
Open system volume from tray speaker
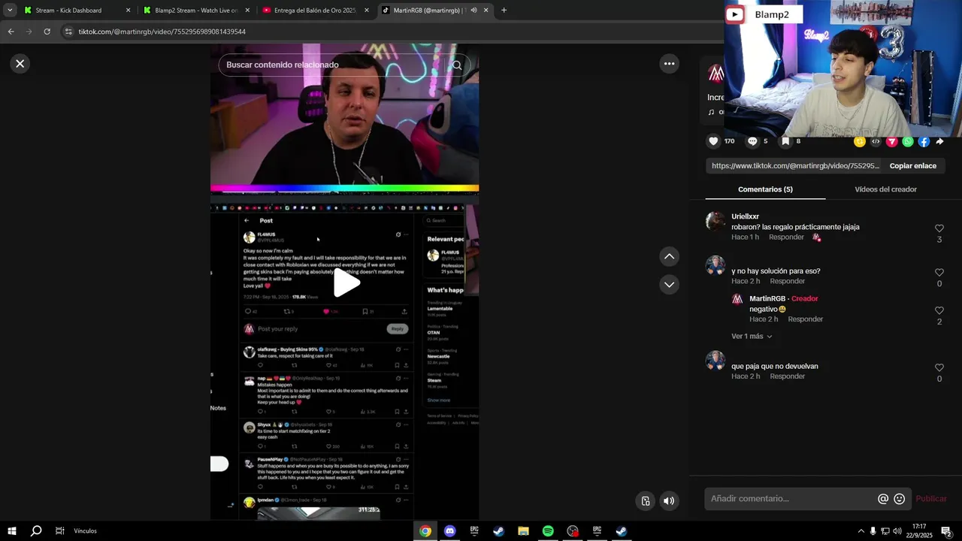coord(897,531)
